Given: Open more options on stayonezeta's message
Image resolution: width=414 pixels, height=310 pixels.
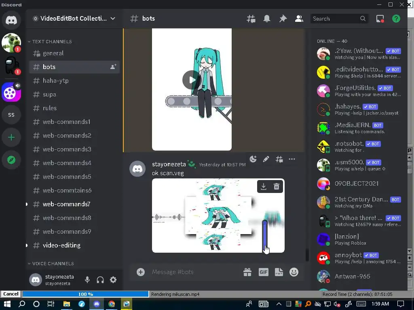Looking at the screenshot, I should pos(292,159).
